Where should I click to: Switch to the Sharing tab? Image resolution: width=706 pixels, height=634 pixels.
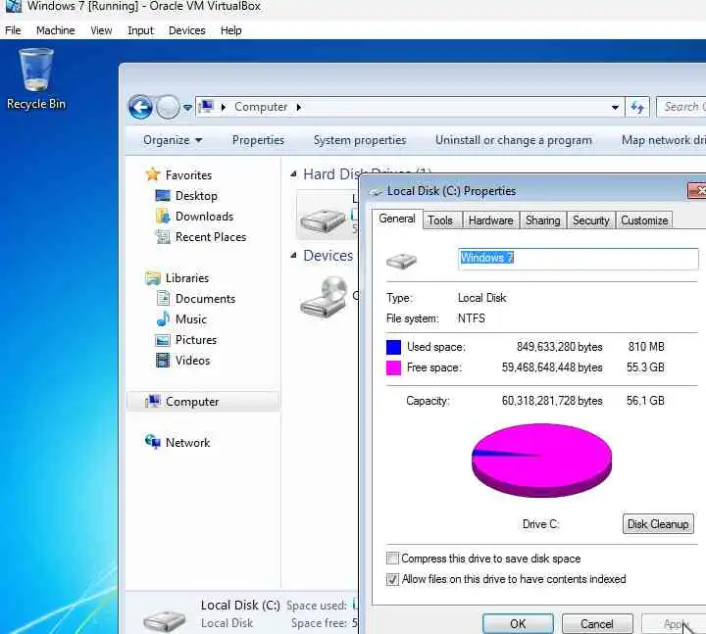point(542,220)
